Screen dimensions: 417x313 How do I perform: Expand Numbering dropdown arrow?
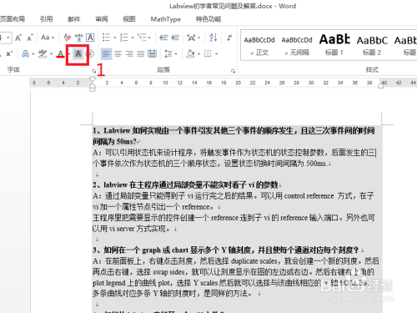133,38
